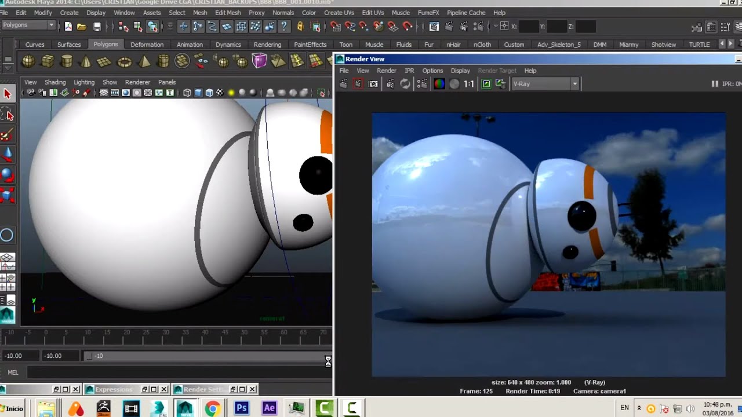
Task: Switch to the Rendering shelf tab
Action: tap(267, 45)
